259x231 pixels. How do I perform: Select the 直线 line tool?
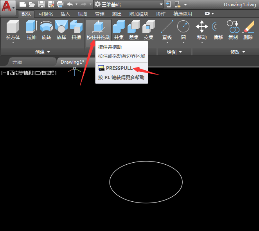167,30
